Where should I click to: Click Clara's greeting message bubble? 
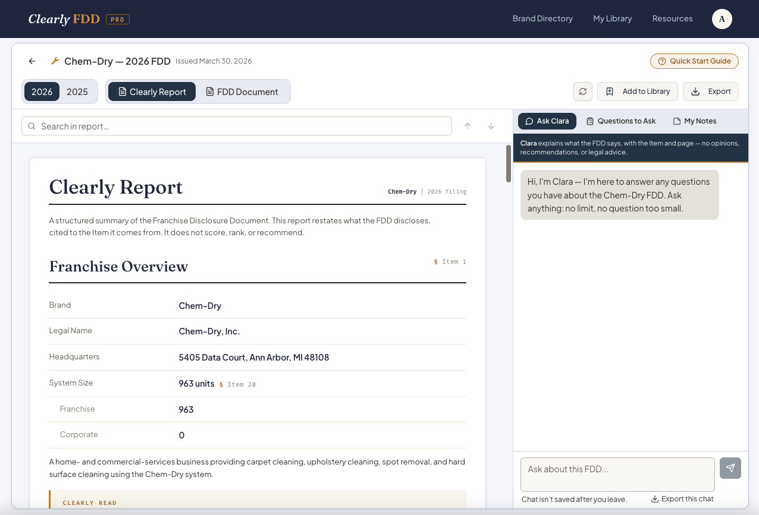point(619,195)
